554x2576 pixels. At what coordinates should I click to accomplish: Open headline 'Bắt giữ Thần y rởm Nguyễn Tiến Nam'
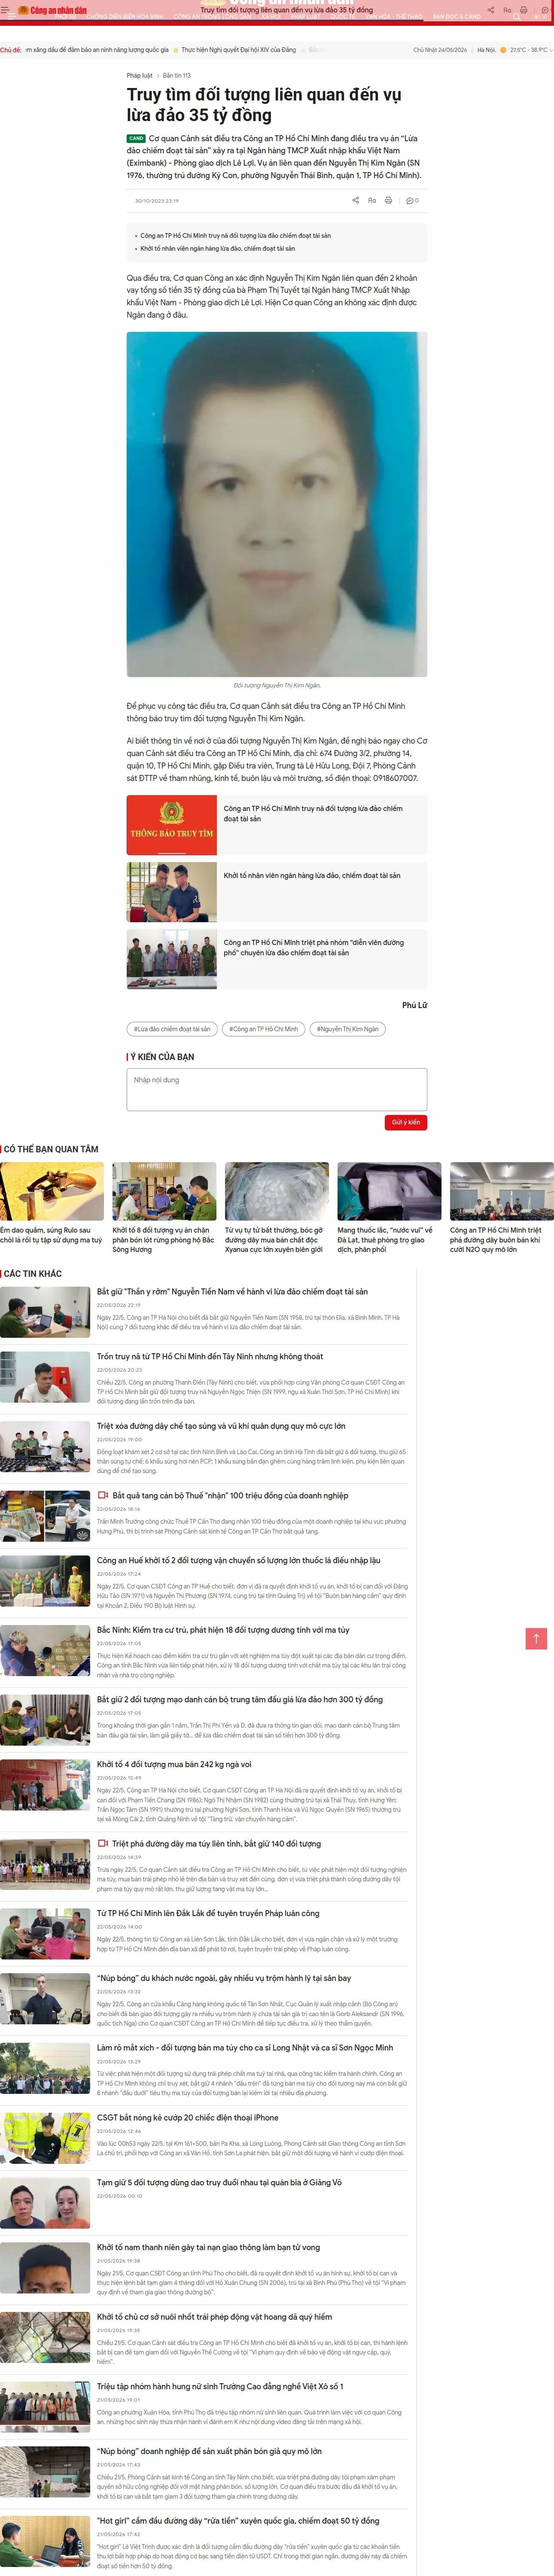click(x=232, y=1291)
